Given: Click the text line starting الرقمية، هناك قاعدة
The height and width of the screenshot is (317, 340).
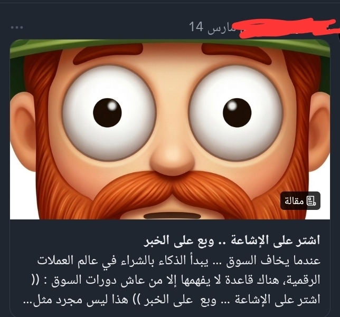Looking at the screenshot, I should 175,280.
